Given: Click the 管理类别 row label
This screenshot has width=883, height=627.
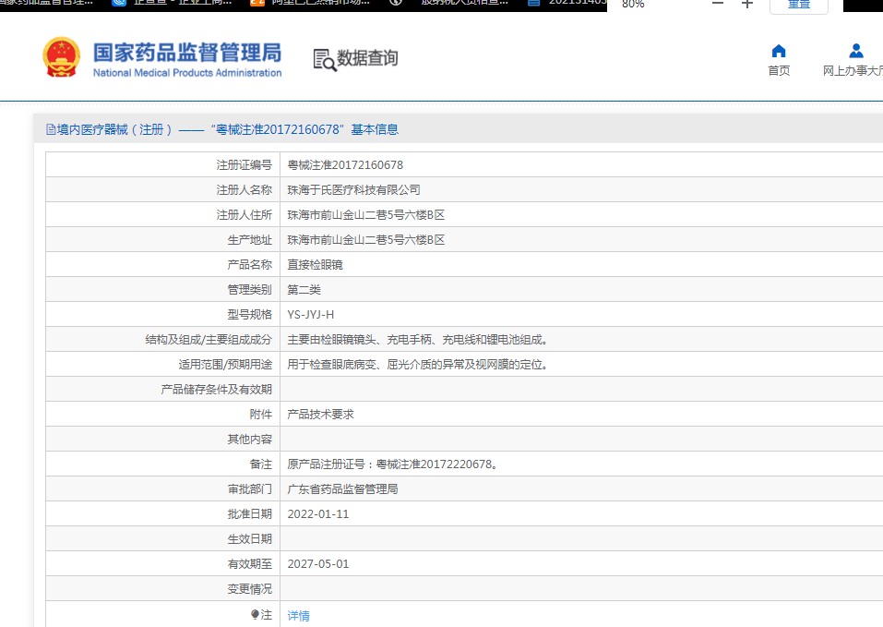Looking at the screenshot, I should click(x=249, y=290).
